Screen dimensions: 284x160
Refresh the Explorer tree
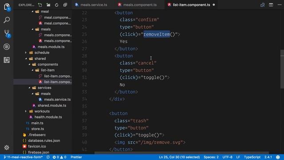[56, 5]
